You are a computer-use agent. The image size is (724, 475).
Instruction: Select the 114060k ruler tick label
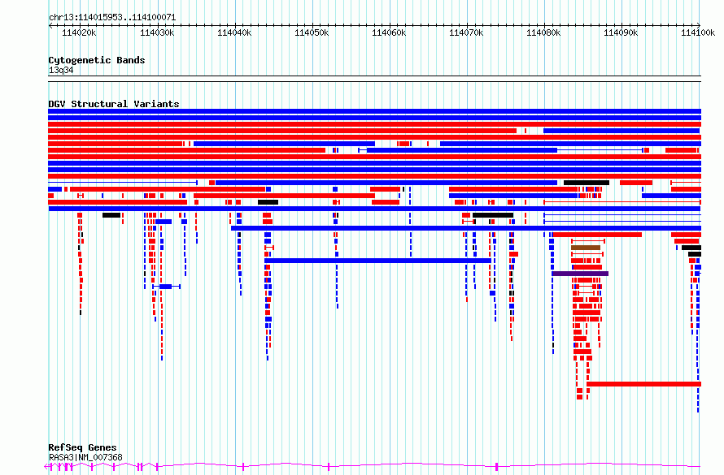389,32
